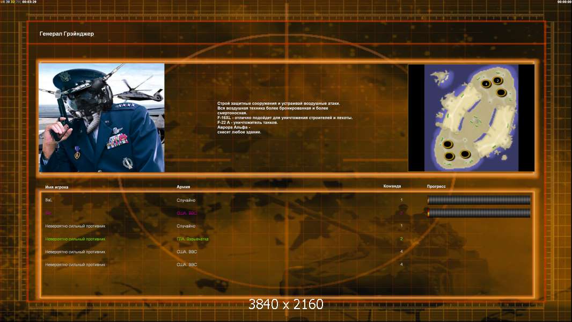Image resolution: width=572 pixels, height=322 pixels.
Task: Click team number 4 in the bottom row
Action: pyautogui.click(x=401, y=265)
